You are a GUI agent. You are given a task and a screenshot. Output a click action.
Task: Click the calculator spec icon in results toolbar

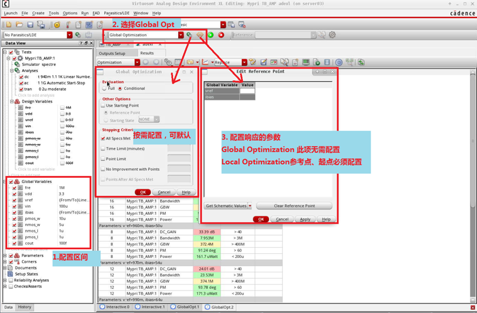click(x=274, y=62)
